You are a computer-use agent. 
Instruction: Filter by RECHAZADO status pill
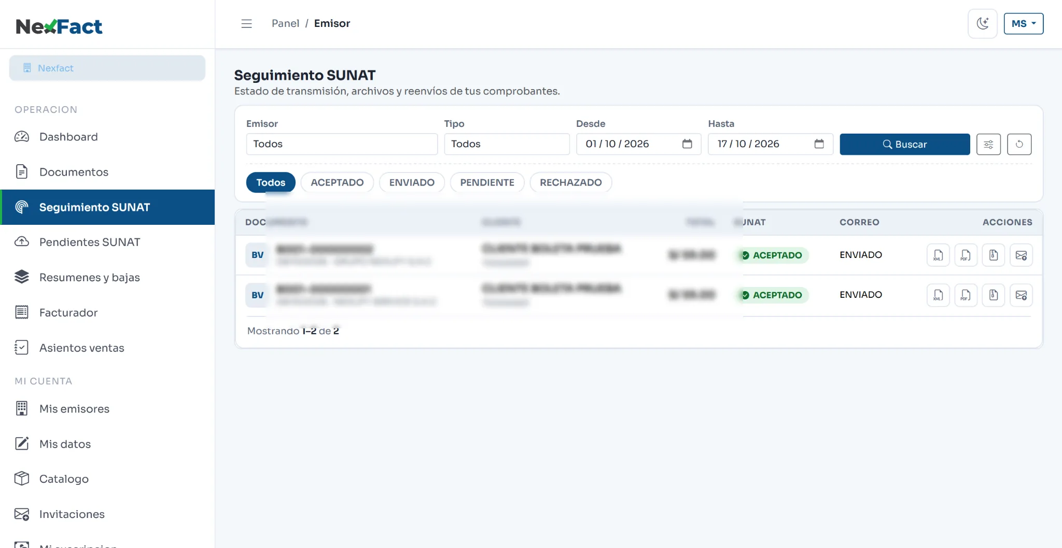(570, 182)
